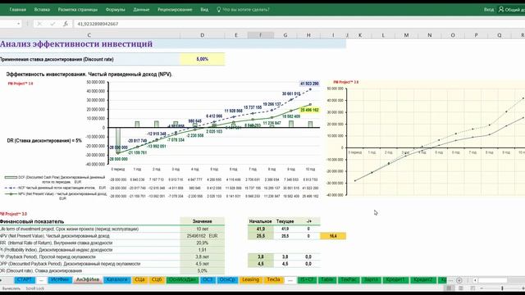Switch to the Кредит1 sheet tab
The width and height of the screenshot is (525, 295).
coord(396,279)
